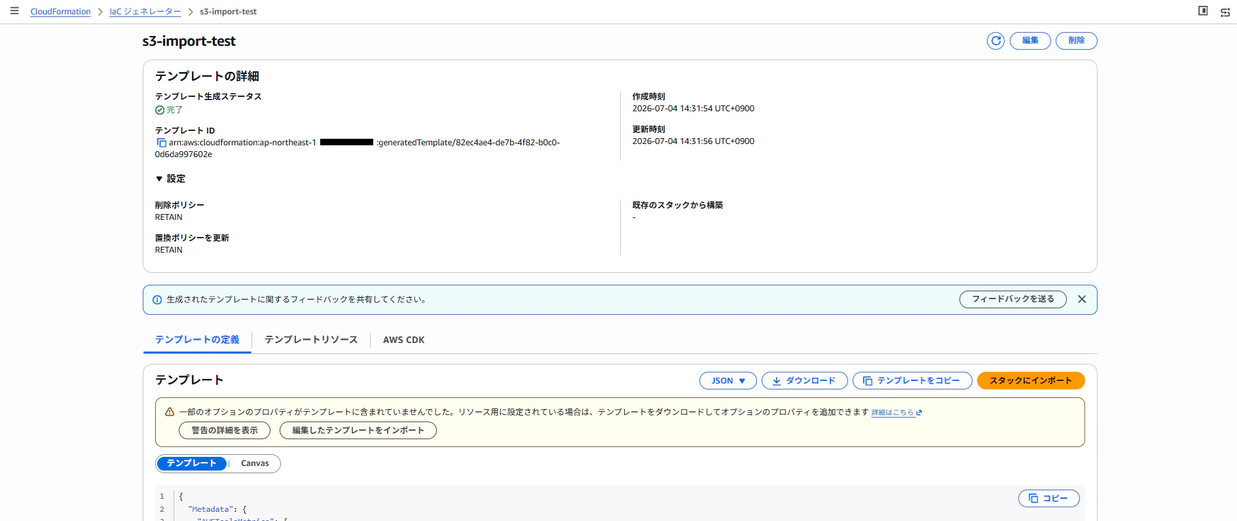
Task: Go to IaC ジェネレーター breadcrumb link
Action: 145,12
